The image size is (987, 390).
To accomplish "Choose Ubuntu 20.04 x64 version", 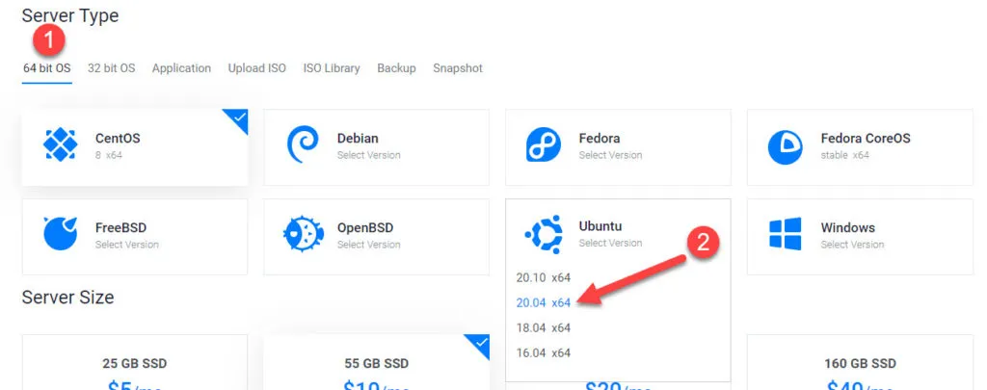I will (544, 302).
